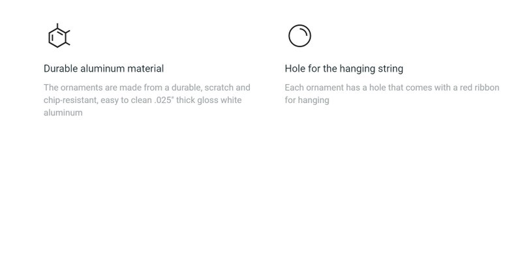Click the lone 'aluminum' on the last line
This screenshot has height=262, width=518.
(x=63, y=113)
